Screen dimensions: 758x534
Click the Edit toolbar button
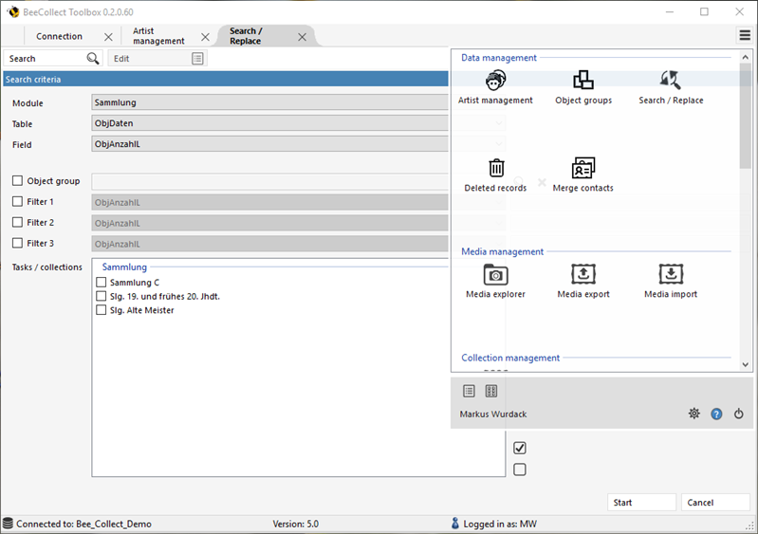click(157, 59)
